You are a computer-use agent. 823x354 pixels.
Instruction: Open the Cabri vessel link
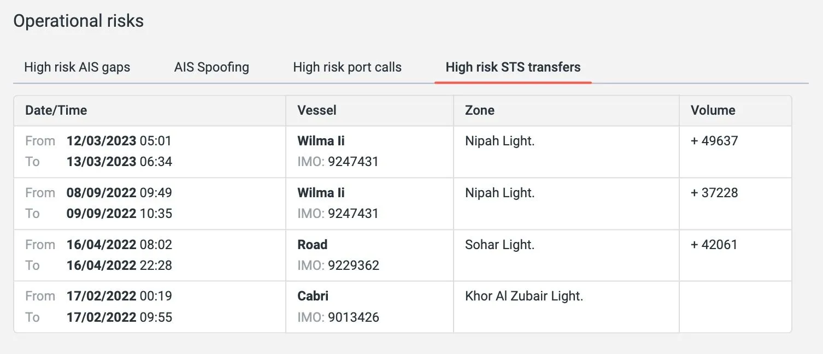pos(313,296)
